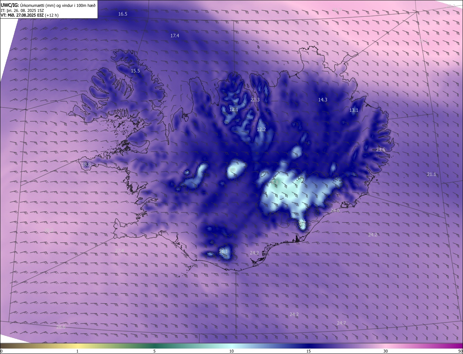Viewport: 463px width, 354px height.
Task: Click the color scale label 5
Action: 154,351
